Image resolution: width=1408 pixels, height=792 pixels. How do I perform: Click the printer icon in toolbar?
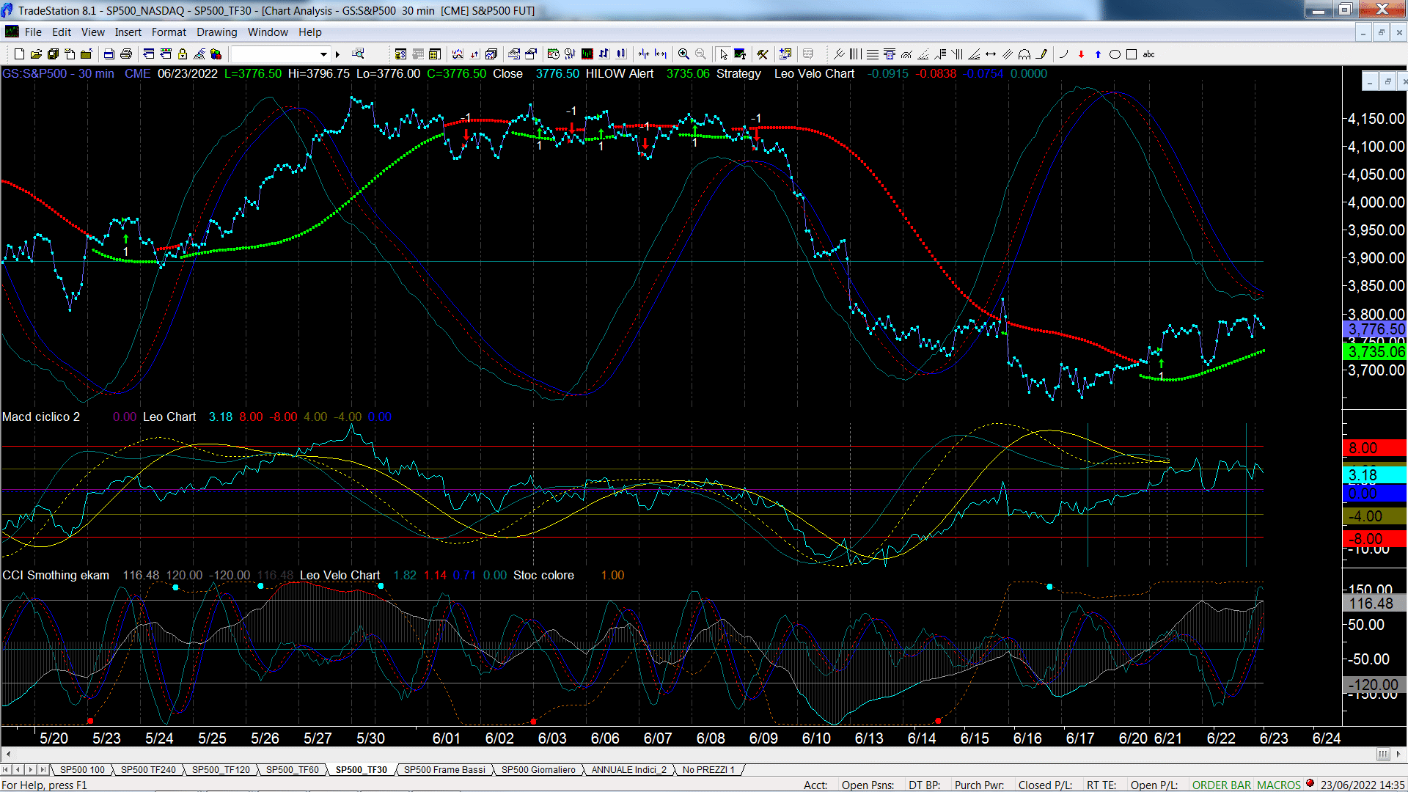point(126,54)
